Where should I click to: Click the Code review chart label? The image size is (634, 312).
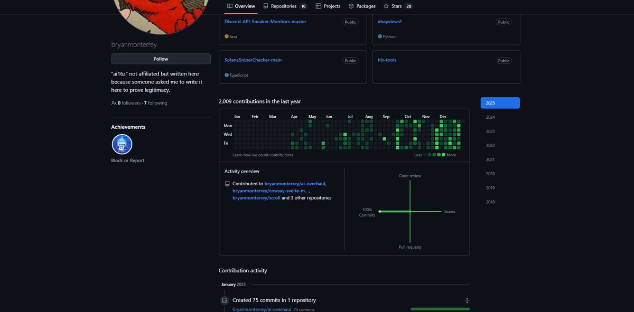pos(410,176)
